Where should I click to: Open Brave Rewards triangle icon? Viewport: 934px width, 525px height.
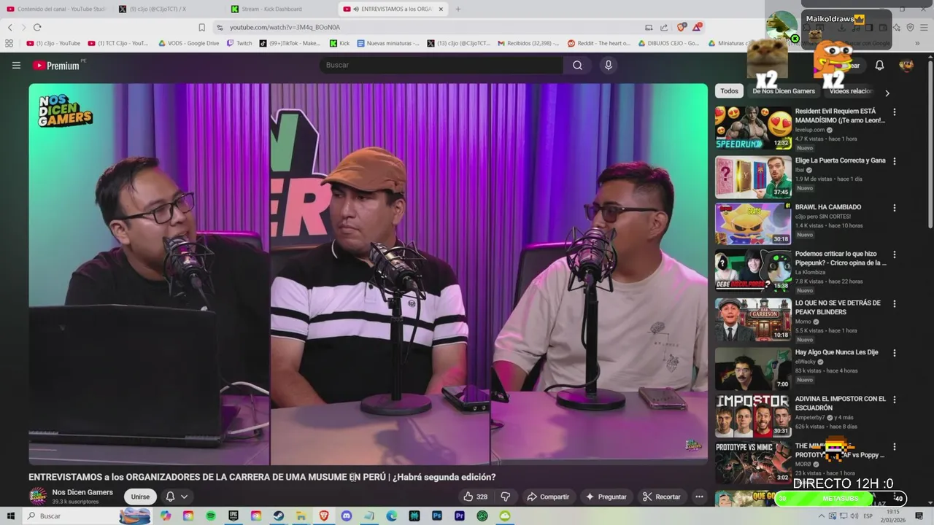698,27
